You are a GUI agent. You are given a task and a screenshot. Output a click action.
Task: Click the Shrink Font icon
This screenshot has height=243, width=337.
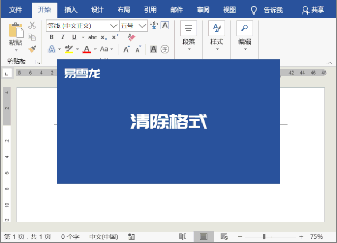pos(138,49)
